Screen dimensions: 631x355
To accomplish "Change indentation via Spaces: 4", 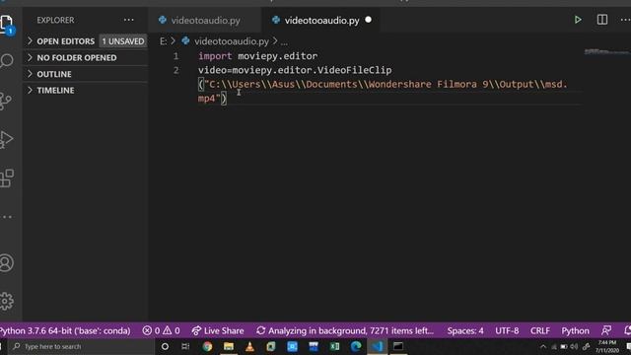I will pyautogui.click(x=465, y=330).
